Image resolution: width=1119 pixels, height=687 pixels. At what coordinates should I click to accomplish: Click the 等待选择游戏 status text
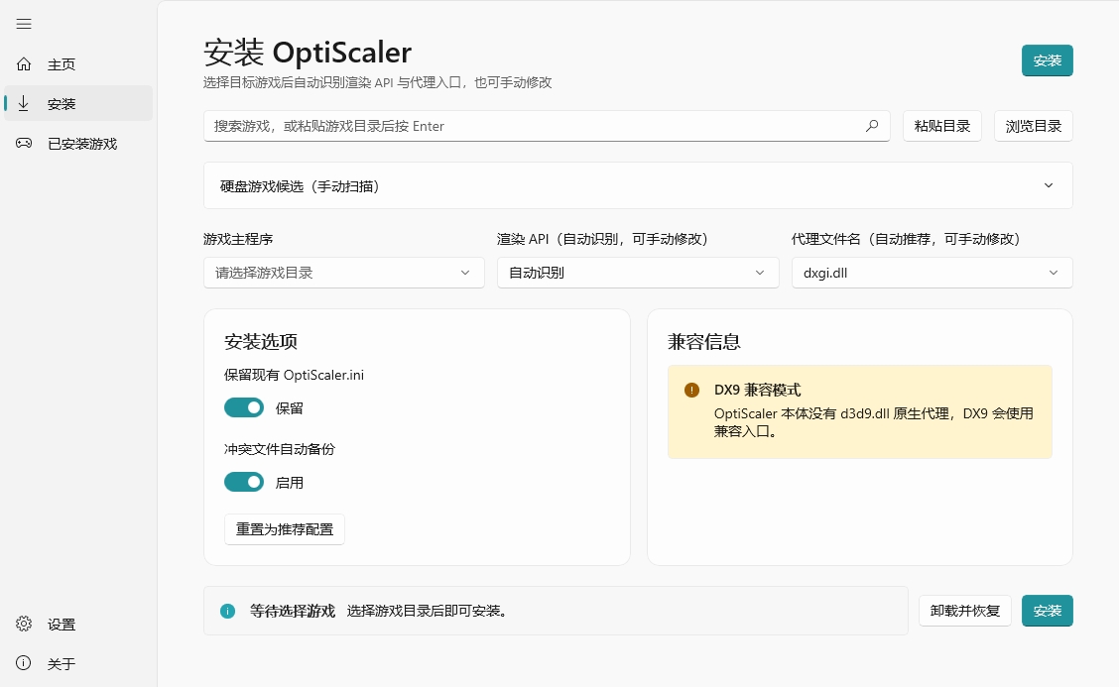click(x=292, y=611)
